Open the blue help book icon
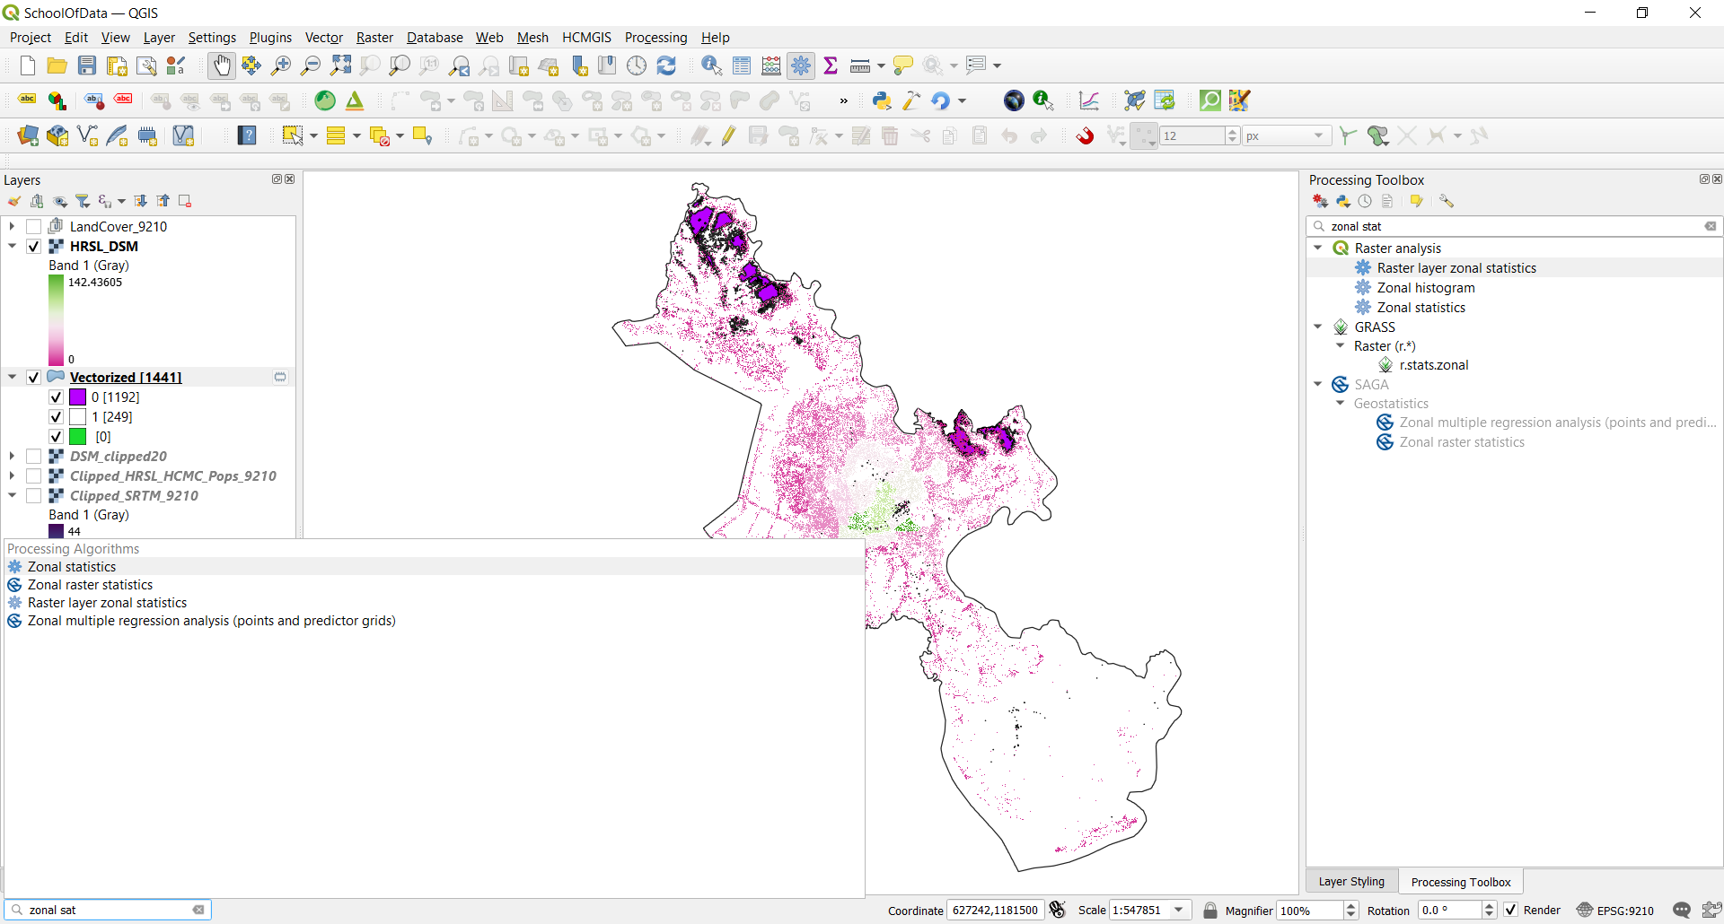 click(247, 136)
